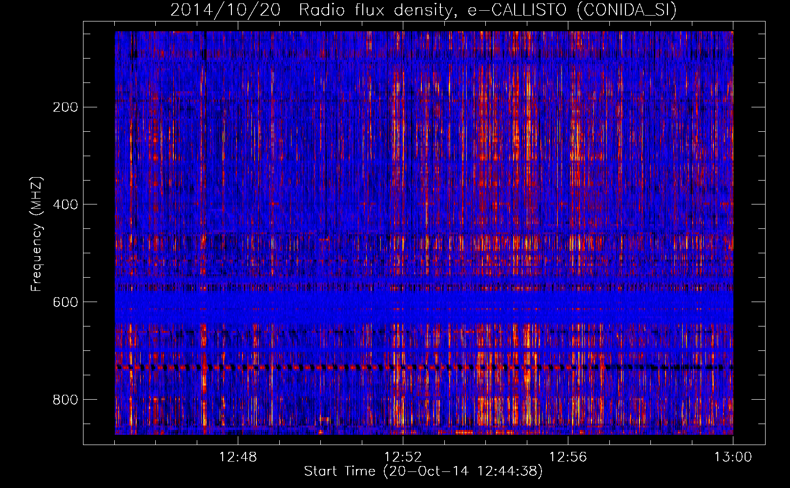This screenshot has width=790, height=488.
Task: Click the 12:52 time tick label
Action: pyautogui.click(x=403, y=457)
